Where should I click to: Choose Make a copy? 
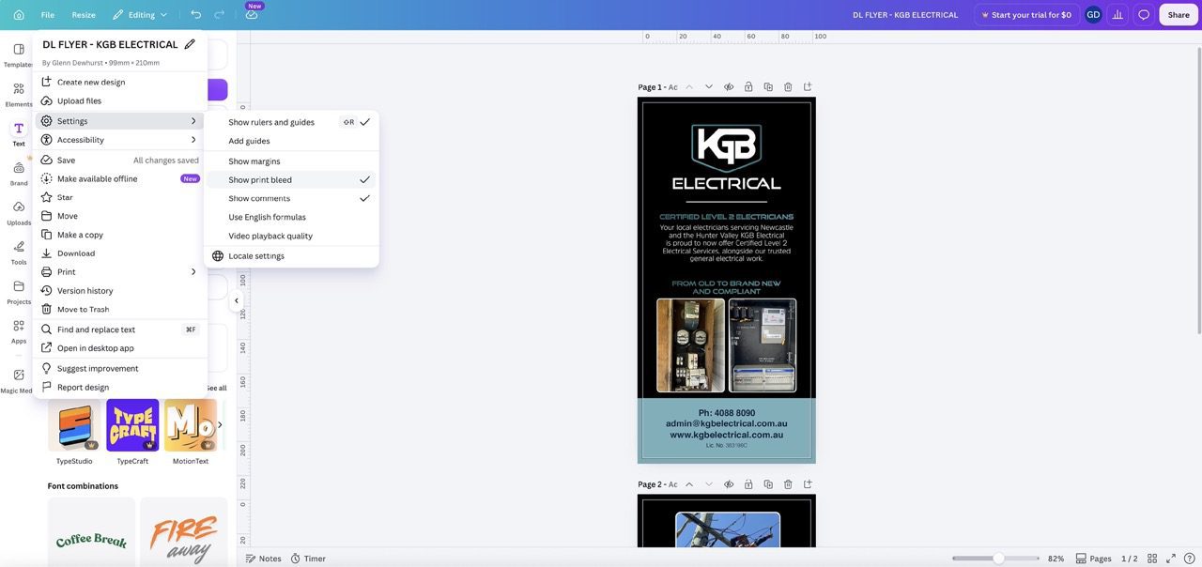click(x=119, y=235)
